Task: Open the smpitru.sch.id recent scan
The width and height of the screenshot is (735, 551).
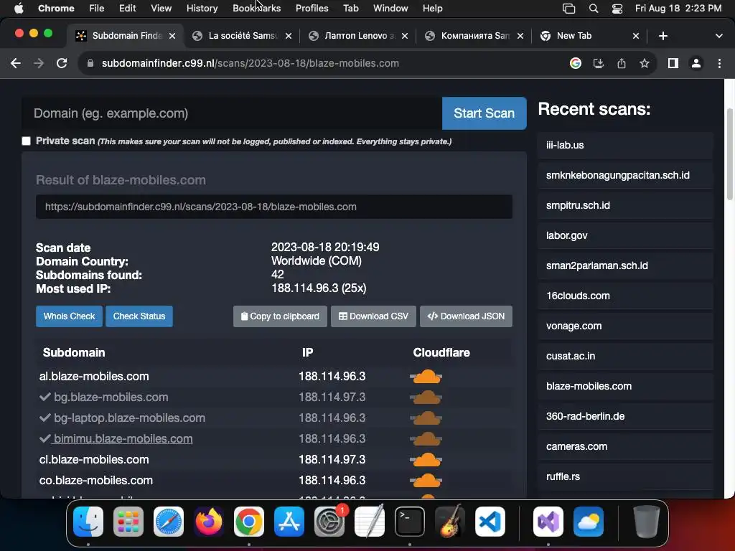Action: pos(625,206)
